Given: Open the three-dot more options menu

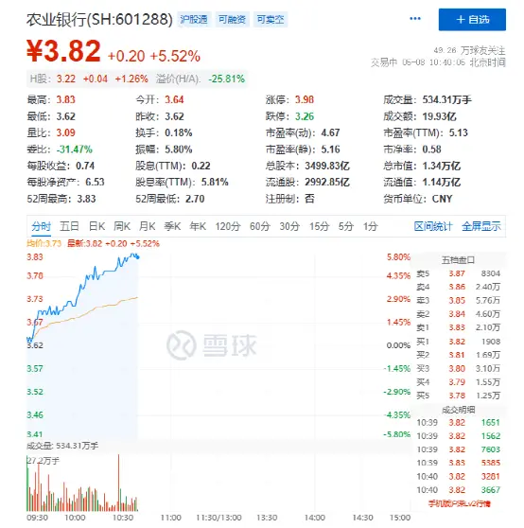Looking at the screenshot, I should [415, 19].
